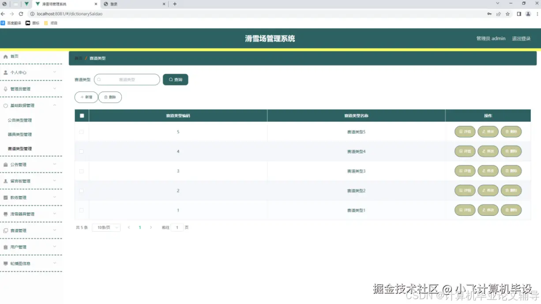541x304 pixels.
Task: Open 器具类型管理 submenu item
Action: click(x=20, y=134)
